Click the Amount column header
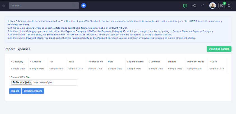 point(36,61)
